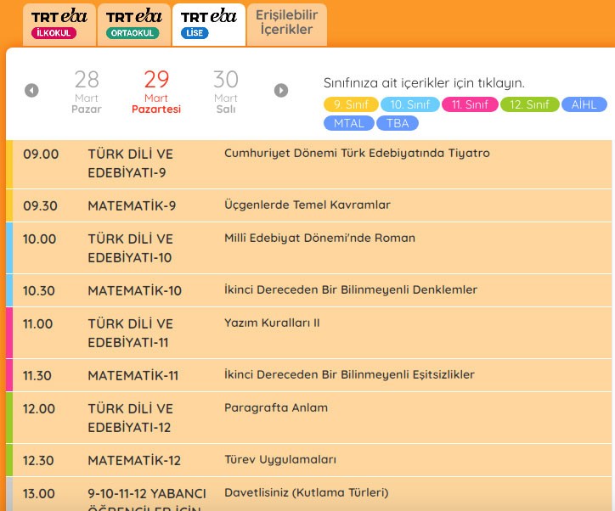
Task: Select the TRT EBA Lise tab
Action: click(208, 24)
